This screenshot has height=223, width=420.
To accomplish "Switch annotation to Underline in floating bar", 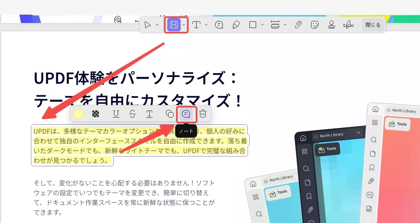I will 116,114.
